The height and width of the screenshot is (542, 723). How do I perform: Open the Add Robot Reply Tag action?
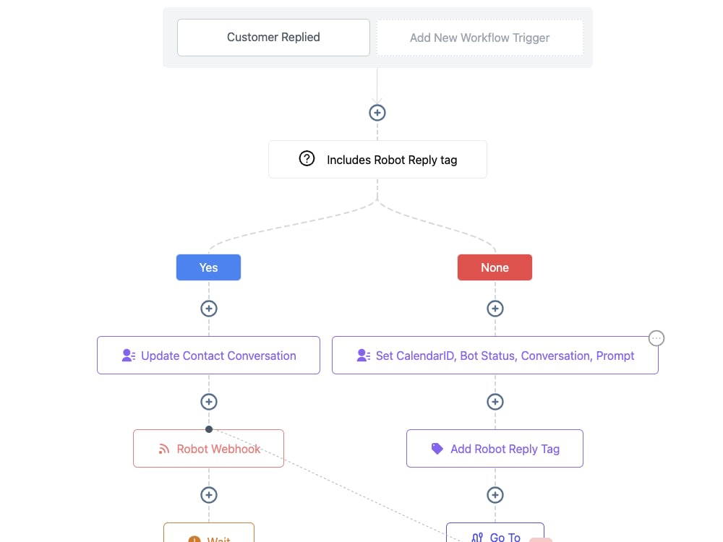pos(495,449)
